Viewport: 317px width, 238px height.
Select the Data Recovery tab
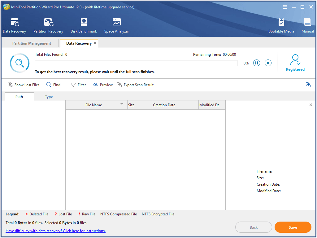79,43
